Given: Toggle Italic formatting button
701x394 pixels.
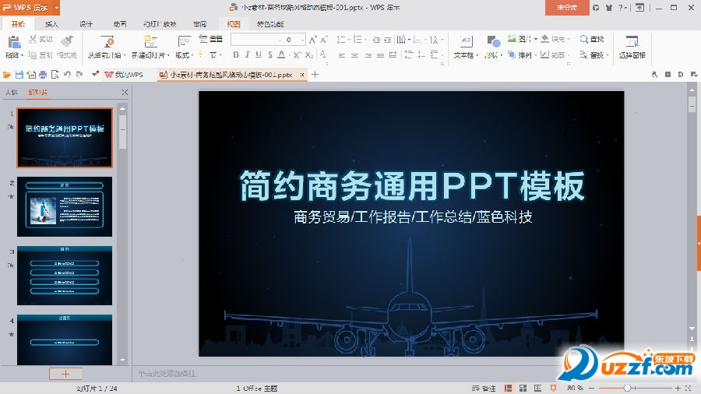Looking at the screenshot, I should (248, 55).
